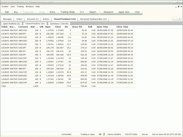Click the Buy toolbar button
This screenshot has height=137, width=183.
click(x=16, y=12)
